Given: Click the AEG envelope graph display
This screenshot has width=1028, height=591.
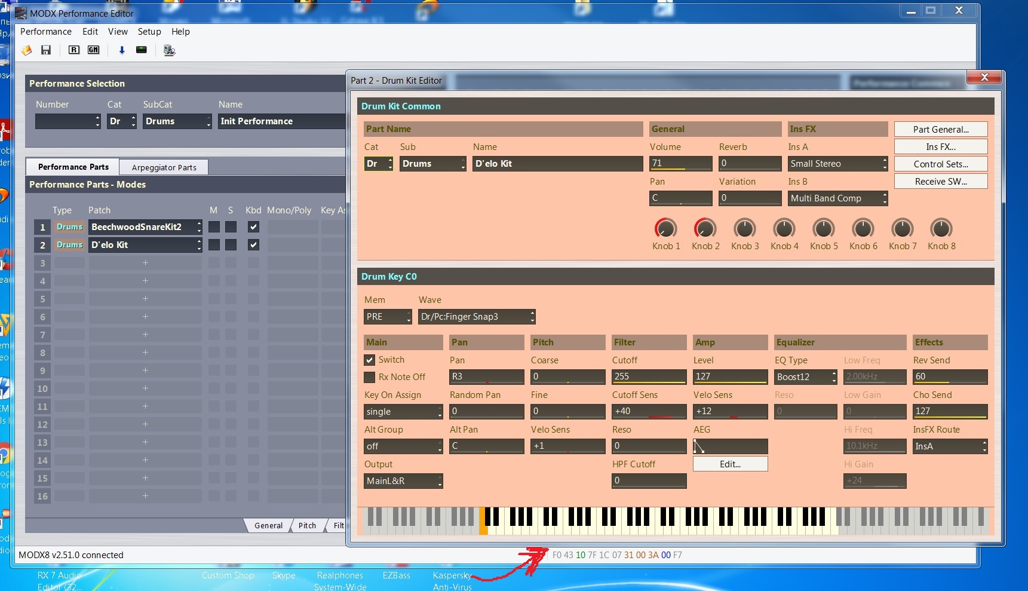Looking at the screenshot, I should [730, 446].
